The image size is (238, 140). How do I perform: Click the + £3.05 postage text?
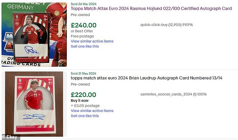pyautogui.click(x=85, y=106)
